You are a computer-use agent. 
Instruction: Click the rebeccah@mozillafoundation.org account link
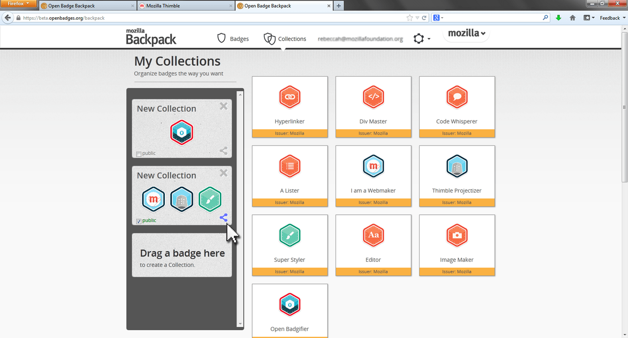pyautogui.click(x=360, y=38)
